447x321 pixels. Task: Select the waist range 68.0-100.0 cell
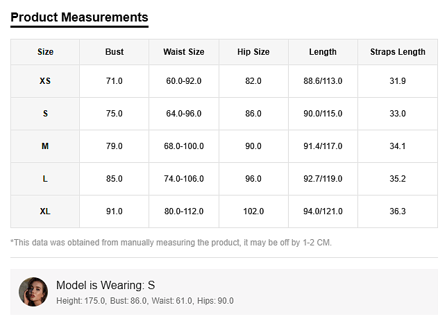point(184,146)
